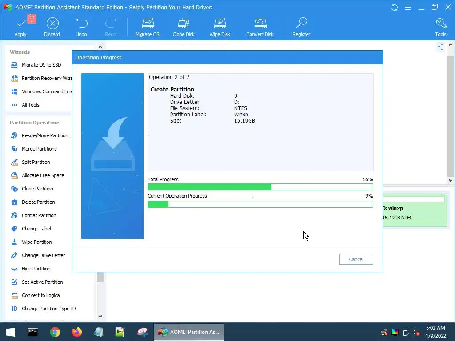Click the AOMEI Partition Assistant taskbar button
The height and width of the screenshot is (341, 455).
pos(188,332)
